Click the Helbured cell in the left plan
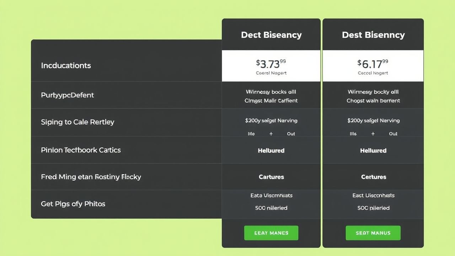455x256 pixels. pos(271,150)
